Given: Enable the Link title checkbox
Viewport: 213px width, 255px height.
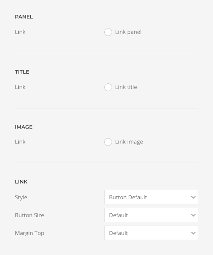Looking at the screenshot, I should coord(108,87).
